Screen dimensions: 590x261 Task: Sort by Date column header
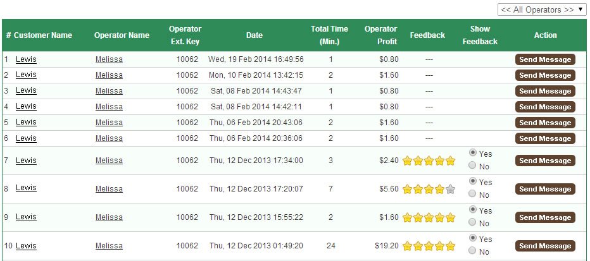(254, 35)
